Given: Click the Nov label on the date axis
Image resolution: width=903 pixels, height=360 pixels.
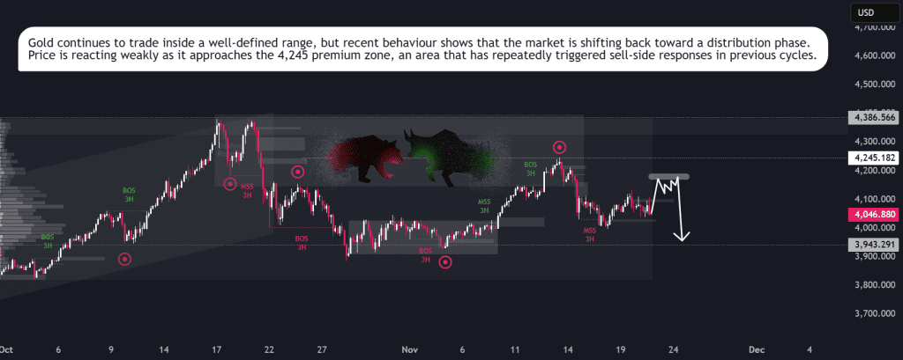Looking at the screenshot, I should (x=410, y=349).
